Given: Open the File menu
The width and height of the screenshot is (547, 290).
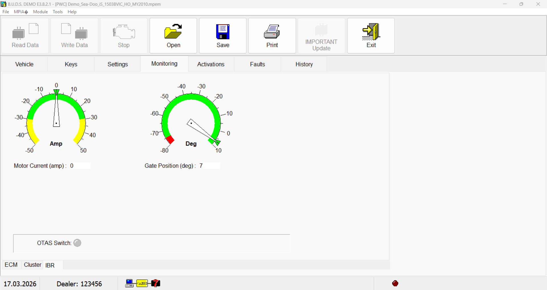Looking at the screenshot, I should click(6, 12).
